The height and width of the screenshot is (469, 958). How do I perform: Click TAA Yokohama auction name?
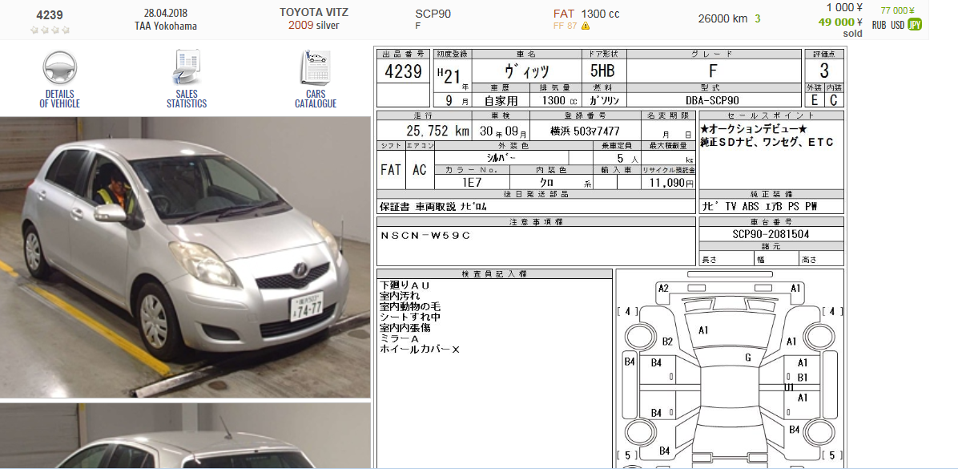[x=166, y=26]
